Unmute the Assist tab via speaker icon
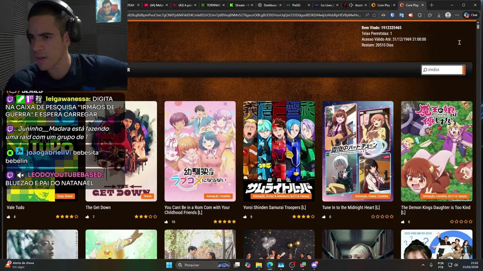The image size is (483, 271). pos(351,5)
